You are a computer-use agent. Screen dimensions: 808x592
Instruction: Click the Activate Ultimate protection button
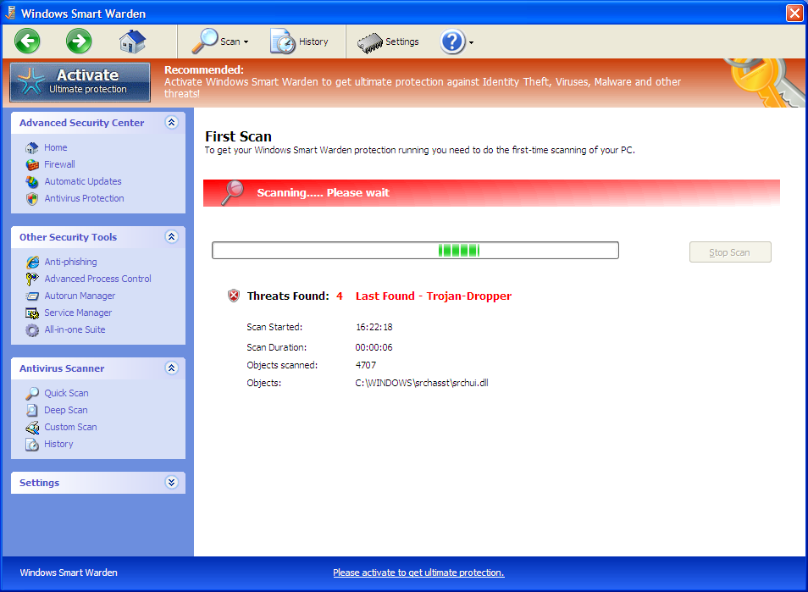80,82
